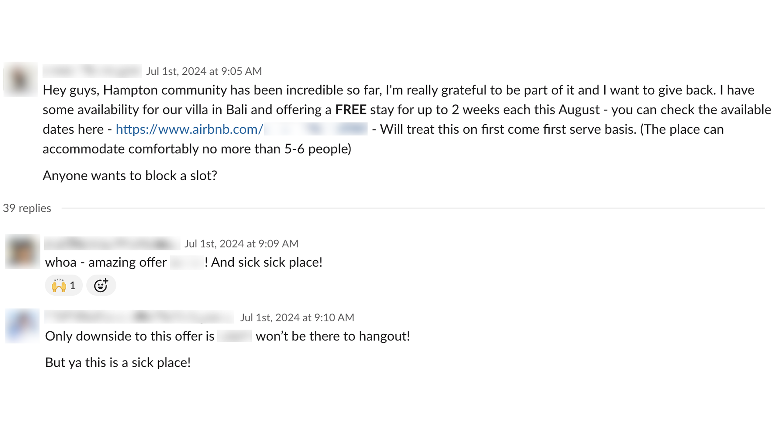Click the "39 replies" label

[x=27, y=208]
